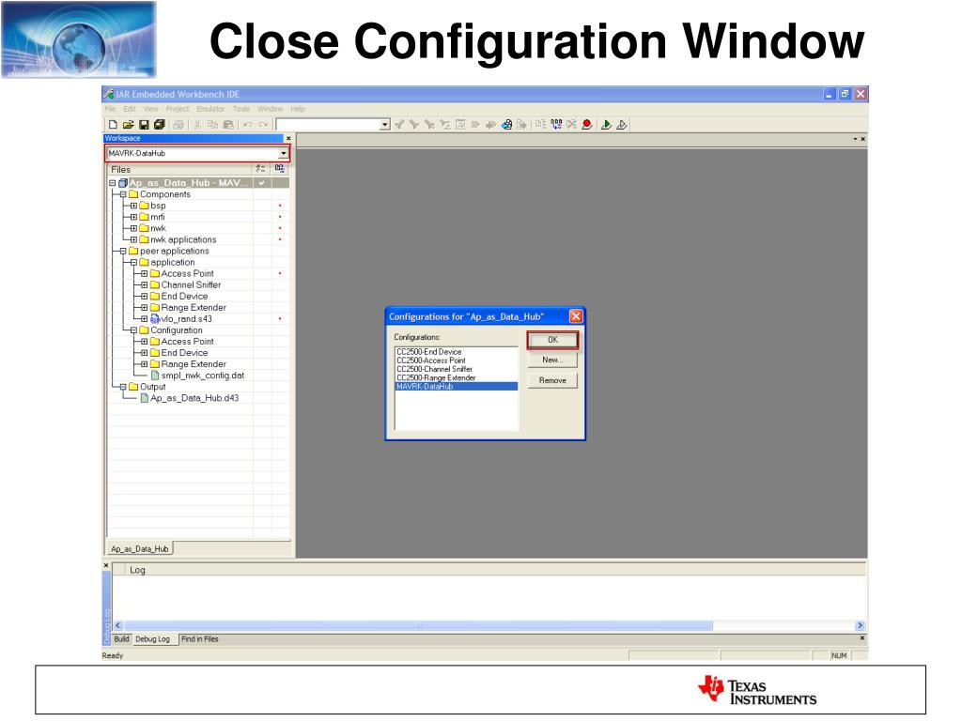Collapse the Output folder node
This screenshot has height=721, width=962.
point(123,387)
